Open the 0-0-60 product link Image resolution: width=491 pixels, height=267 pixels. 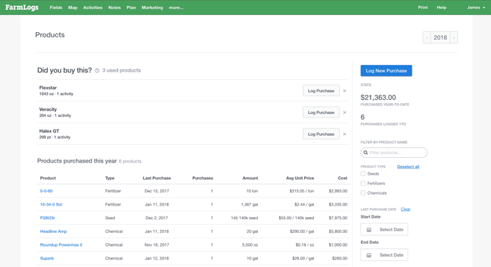(47, 191)
